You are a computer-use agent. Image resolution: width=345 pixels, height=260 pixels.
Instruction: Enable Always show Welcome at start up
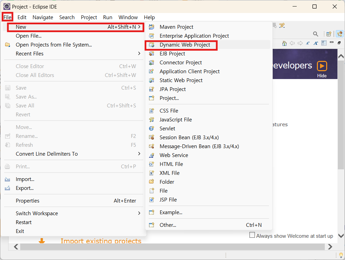(x=252, y=235)
